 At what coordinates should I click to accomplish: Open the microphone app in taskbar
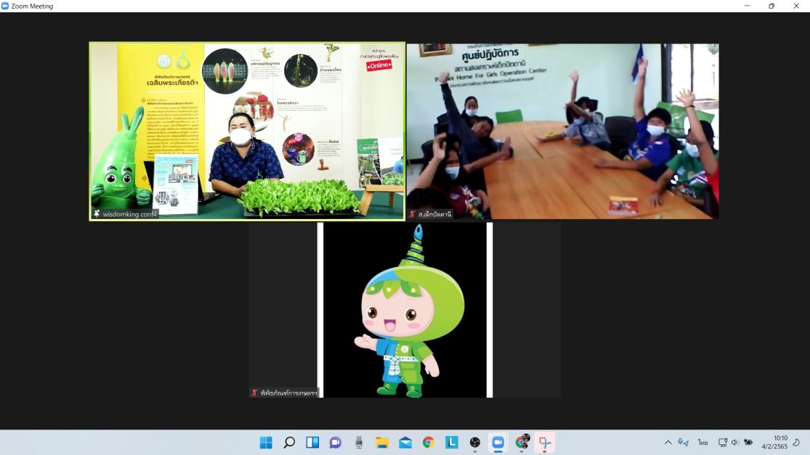(359, 443)
